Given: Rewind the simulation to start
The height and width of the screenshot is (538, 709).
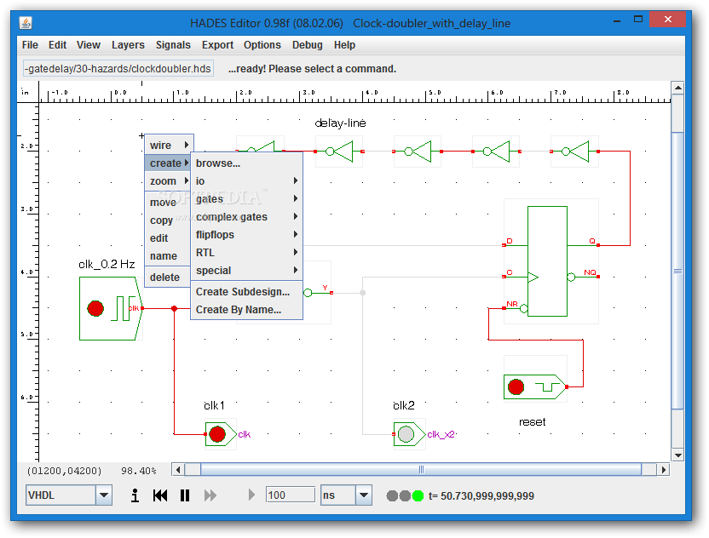Looking at the screenshot, I should (x=160, y=495).
